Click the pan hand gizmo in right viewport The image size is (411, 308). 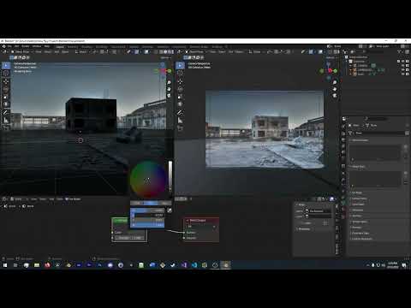point(335,89)
